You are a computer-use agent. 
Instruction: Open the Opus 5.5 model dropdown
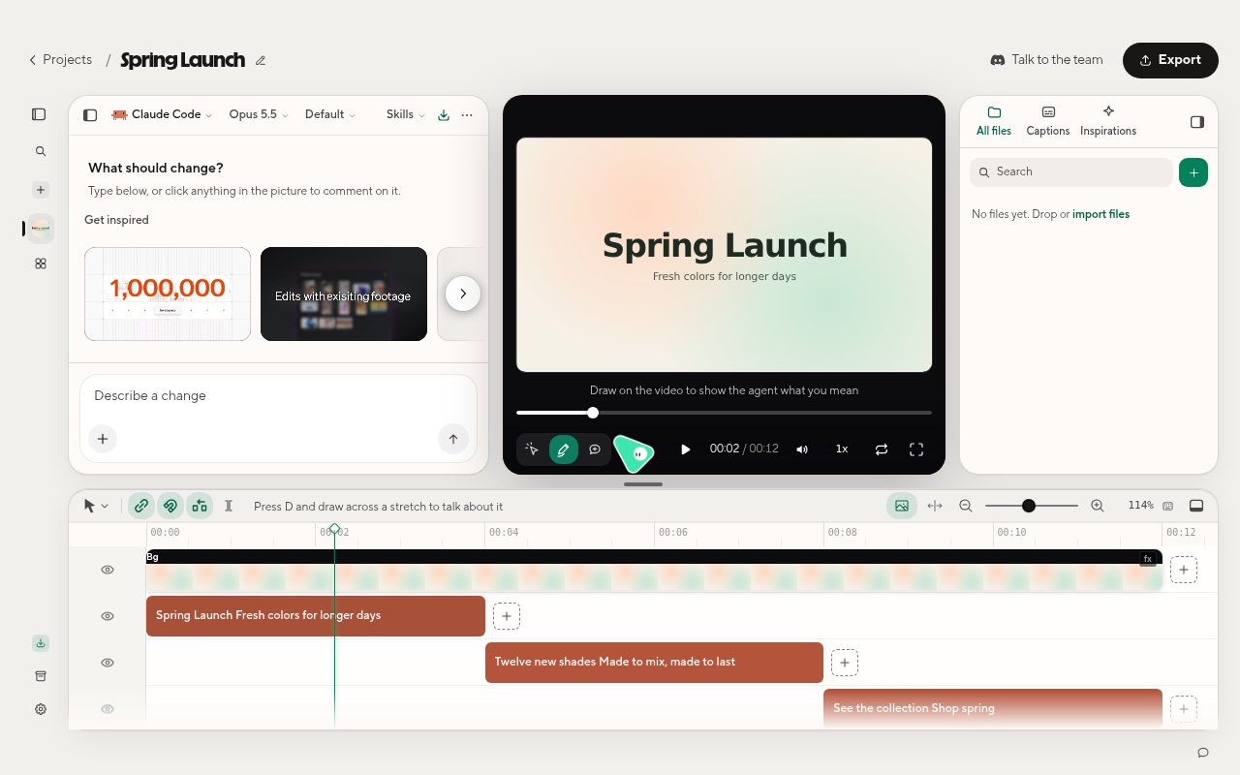(259, 114)
